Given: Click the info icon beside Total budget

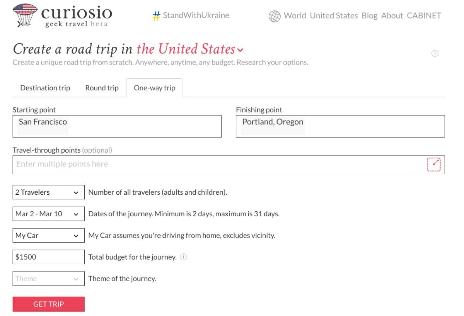Looking at the screenshot, I should pos(184,257).
